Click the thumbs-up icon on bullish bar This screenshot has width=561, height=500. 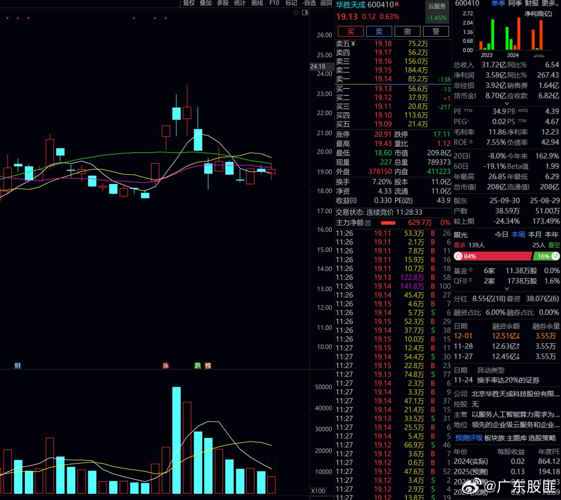coord(458,256)
